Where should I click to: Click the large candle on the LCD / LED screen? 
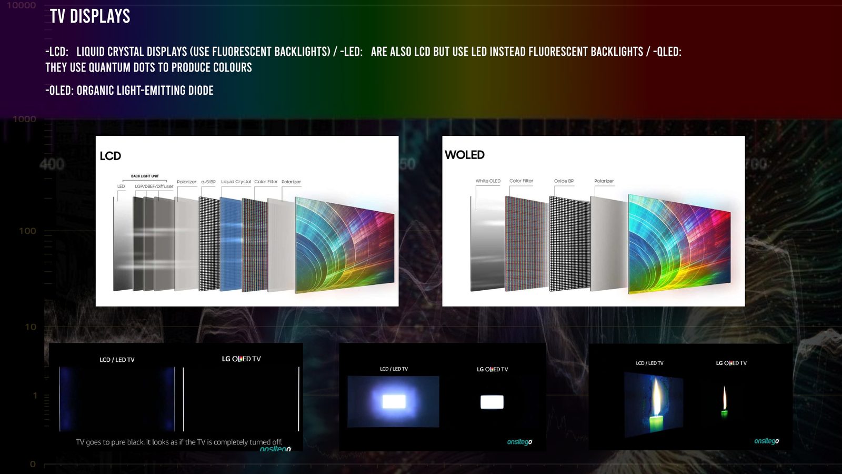pos(657,404)
